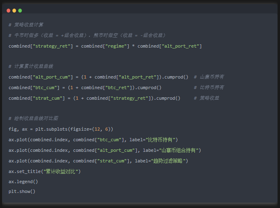Click the comment '# 绘制收益曲线对比图'

tap(33, 118)
